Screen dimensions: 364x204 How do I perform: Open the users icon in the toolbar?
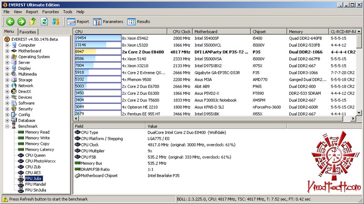point(56,21)
